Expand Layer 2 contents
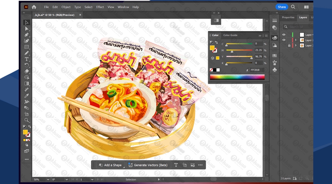The height and width of the screenshot is (184, 332). tap(296, 40)
